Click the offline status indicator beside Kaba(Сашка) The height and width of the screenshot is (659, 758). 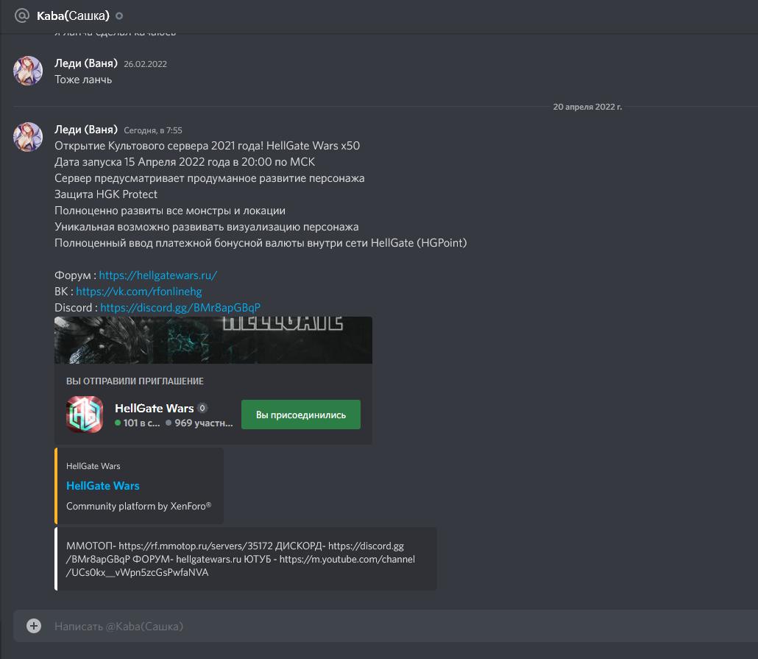click(x=119, y=16)
